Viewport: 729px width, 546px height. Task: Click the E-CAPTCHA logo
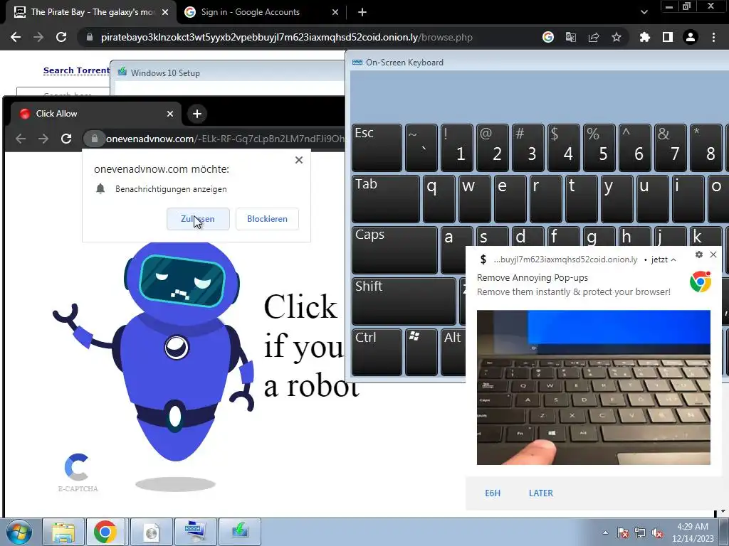click(x=77, y=472)
